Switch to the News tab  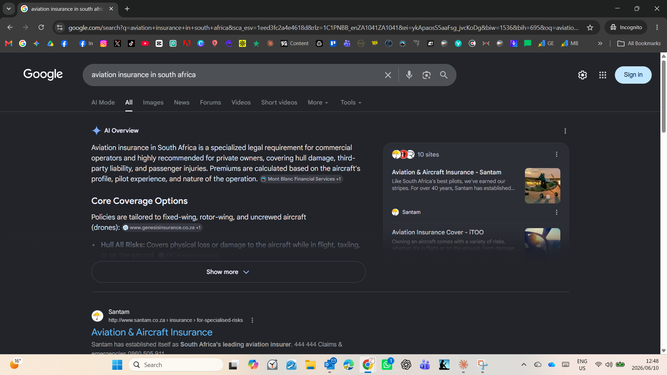182,102
